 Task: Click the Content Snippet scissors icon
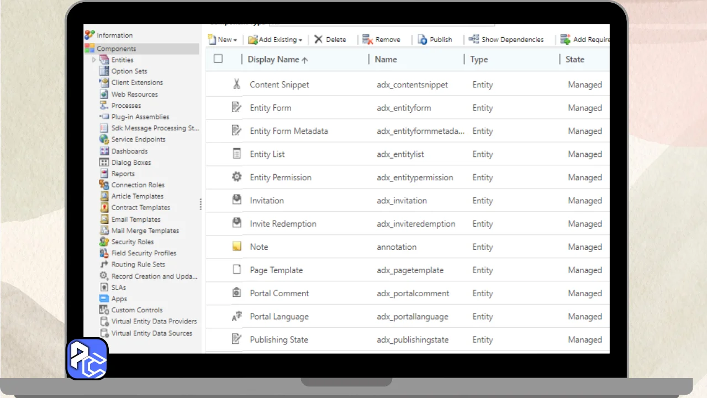click(236, 85)
